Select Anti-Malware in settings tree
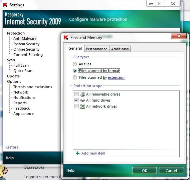This screenshot has width=190, height=180. tap(25, 39)
